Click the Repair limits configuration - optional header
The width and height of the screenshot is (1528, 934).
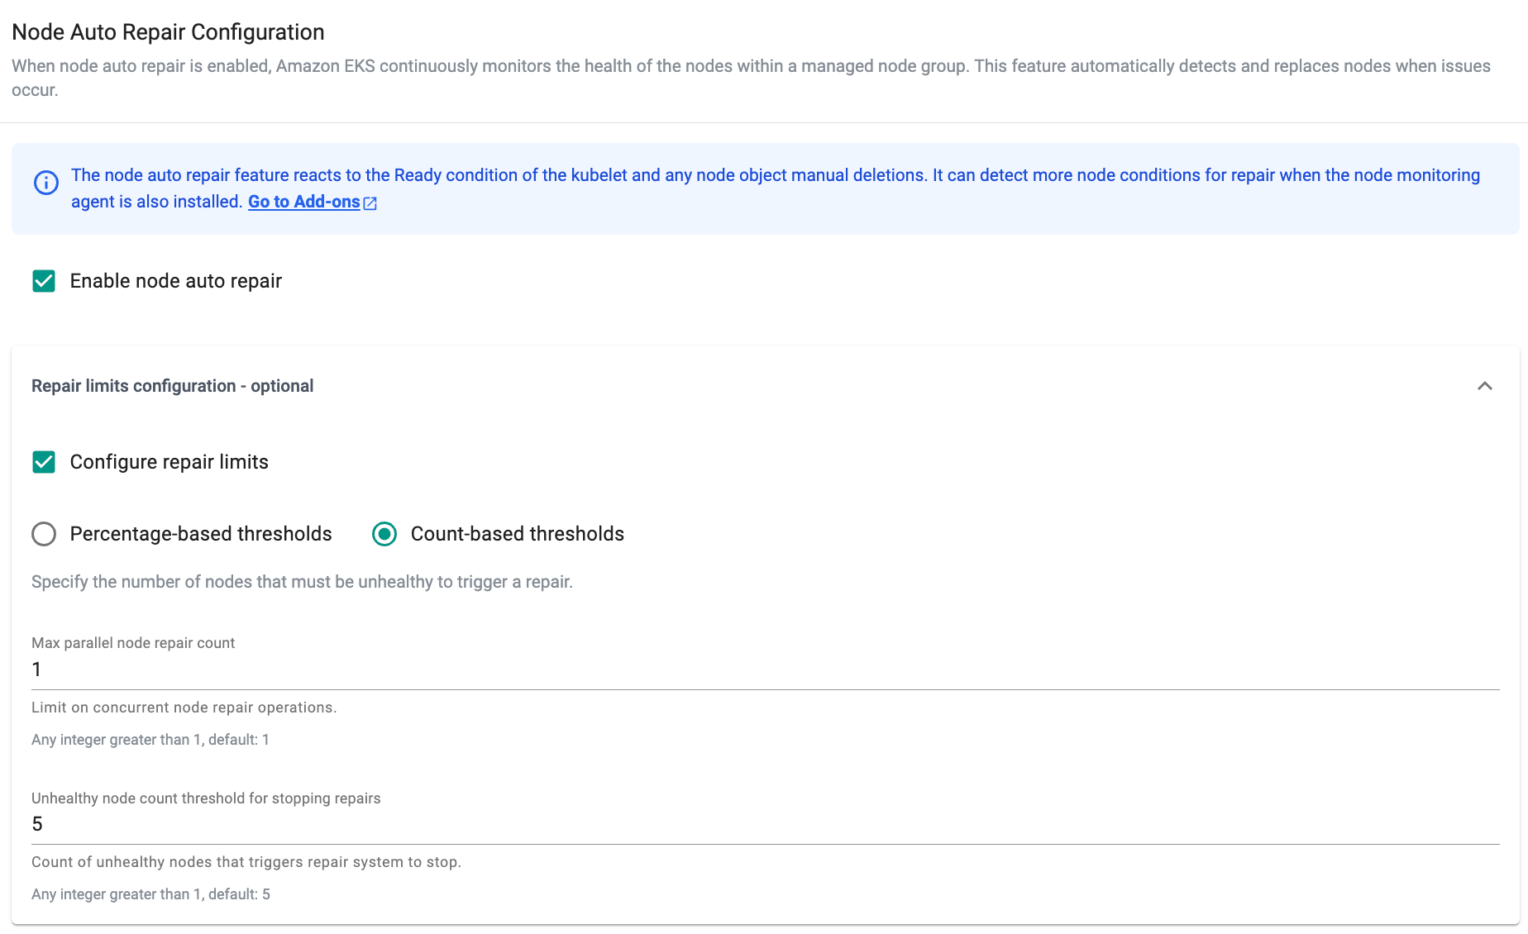tap(172, 386)
